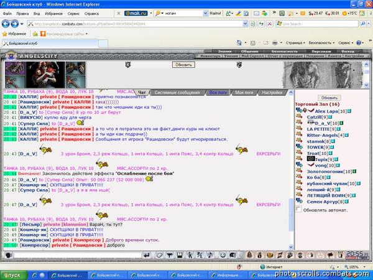Click the home page icon in command bar
The height and width of the screenshot is (280, 373).
point(239,43)
